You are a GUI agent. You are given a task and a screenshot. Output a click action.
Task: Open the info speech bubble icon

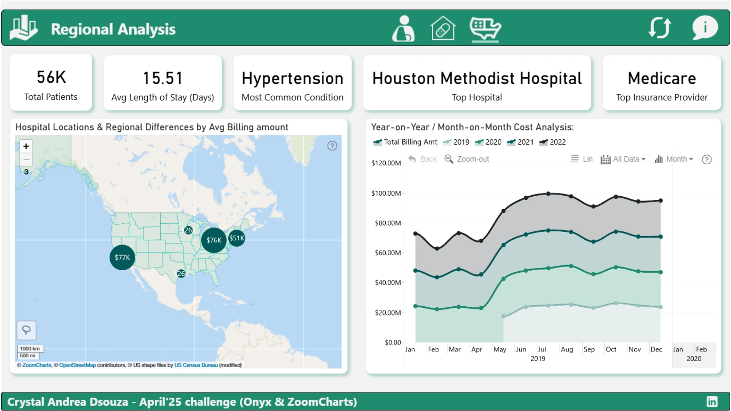click(705, 28)
